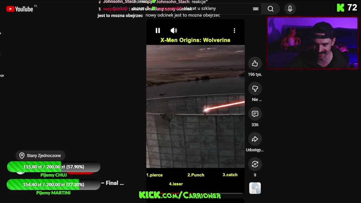
Task: Click the comment count '336'
Action: click(255, 125)
